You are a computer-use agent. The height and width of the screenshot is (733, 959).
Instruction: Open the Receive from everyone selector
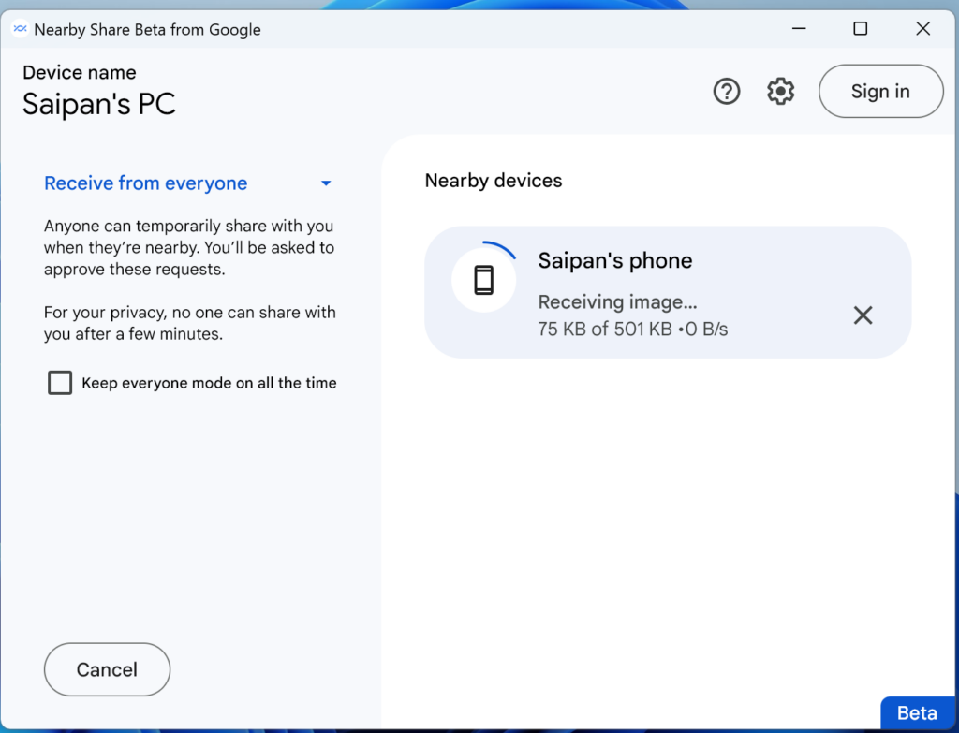point(146,183)
